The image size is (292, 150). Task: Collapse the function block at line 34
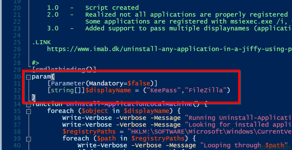click(x=28, y=105)
